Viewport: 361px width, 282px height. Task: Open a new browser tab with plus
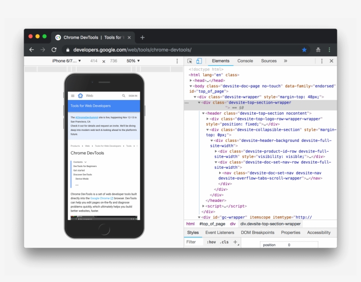[142, 37]
